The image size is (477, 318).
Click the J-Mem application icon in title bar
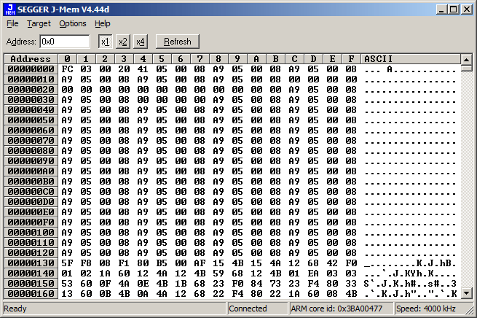point(9,9)
